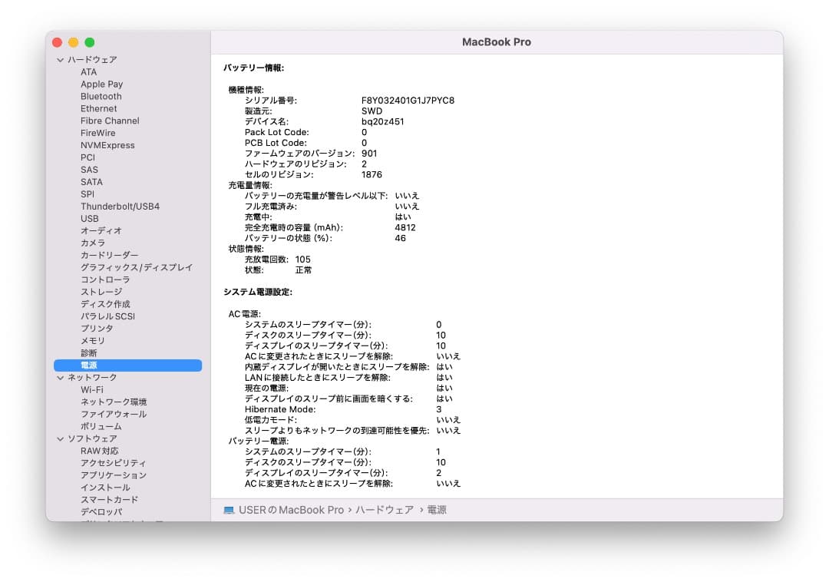Collapse the ネットワーク tree section
This screenshot has height=582, width=829.
point(59,377)
